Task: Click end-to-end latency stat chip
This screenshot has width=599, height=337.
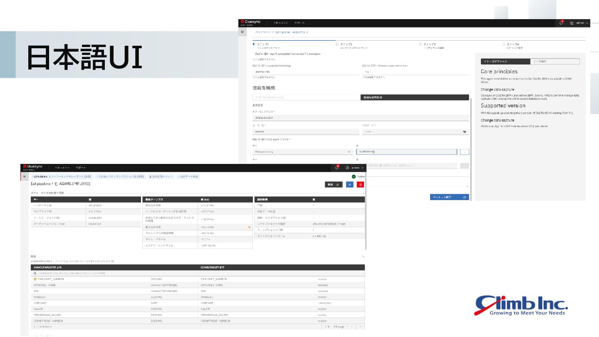Action: click(62, 176)
